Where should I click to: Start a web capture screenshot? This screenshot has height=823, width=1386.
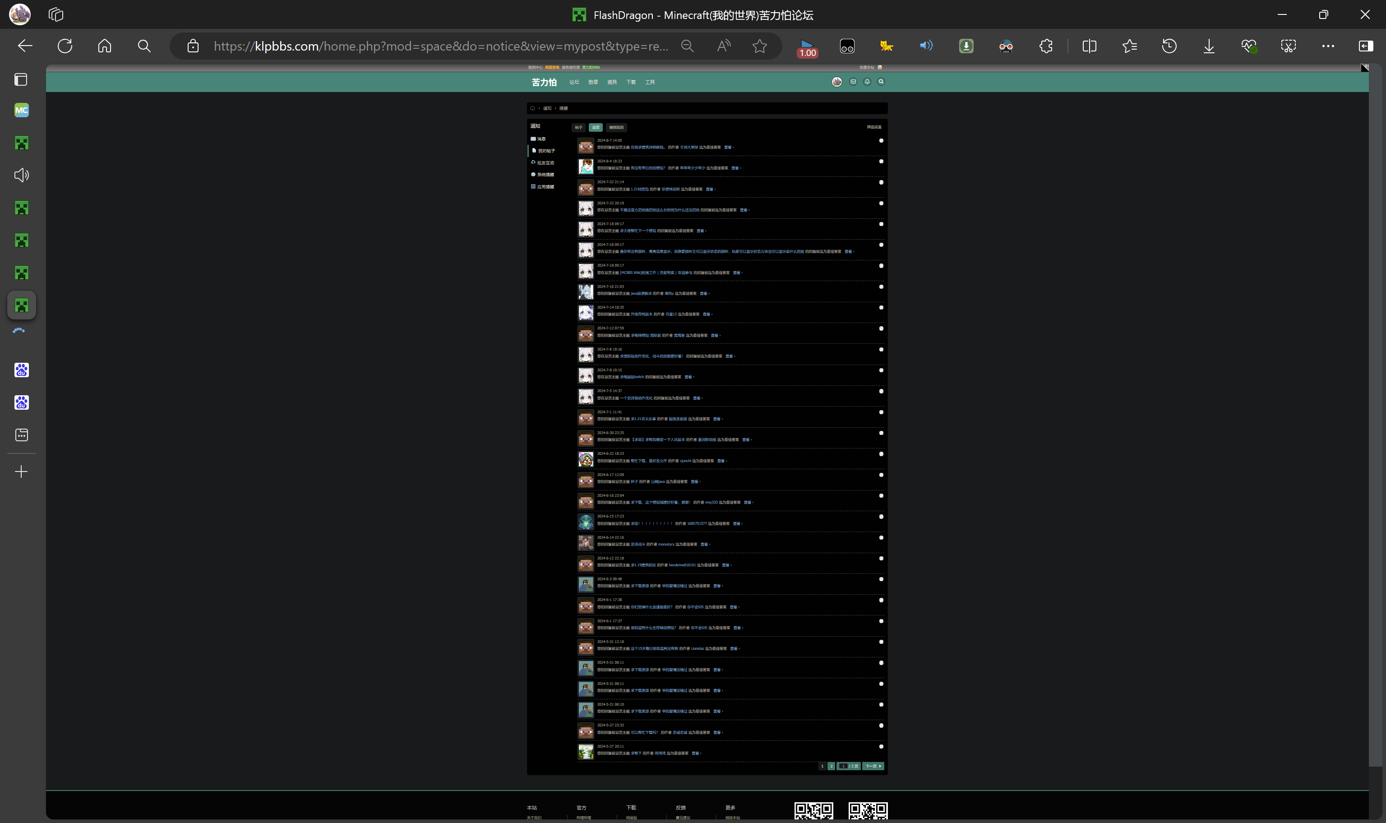pos(1289,46)
